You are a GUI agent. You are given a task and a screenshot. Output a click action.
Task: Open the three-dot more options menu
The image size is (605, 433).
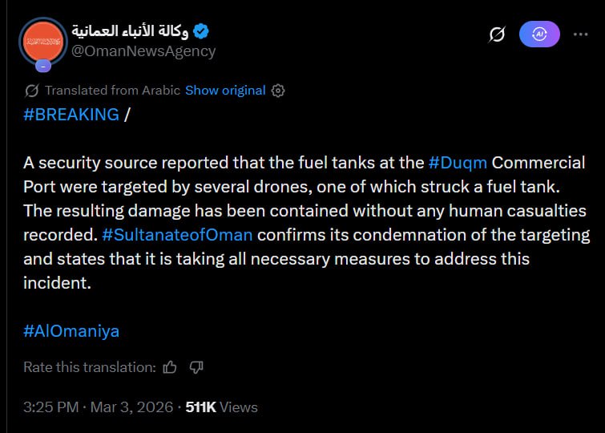coord(578,34)
